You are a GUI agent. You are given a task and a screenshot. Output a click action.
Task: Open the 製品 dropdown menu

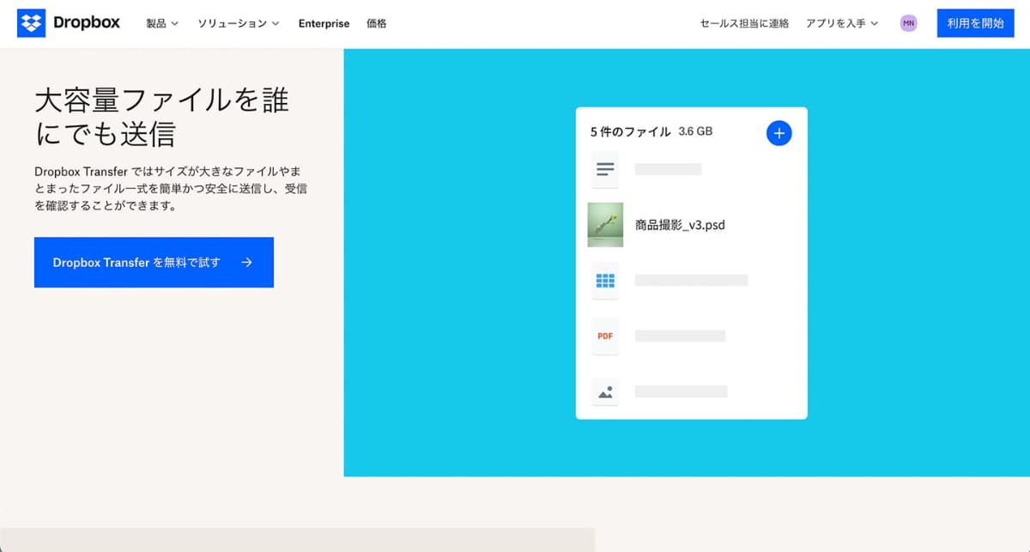(x=162, y=23)
